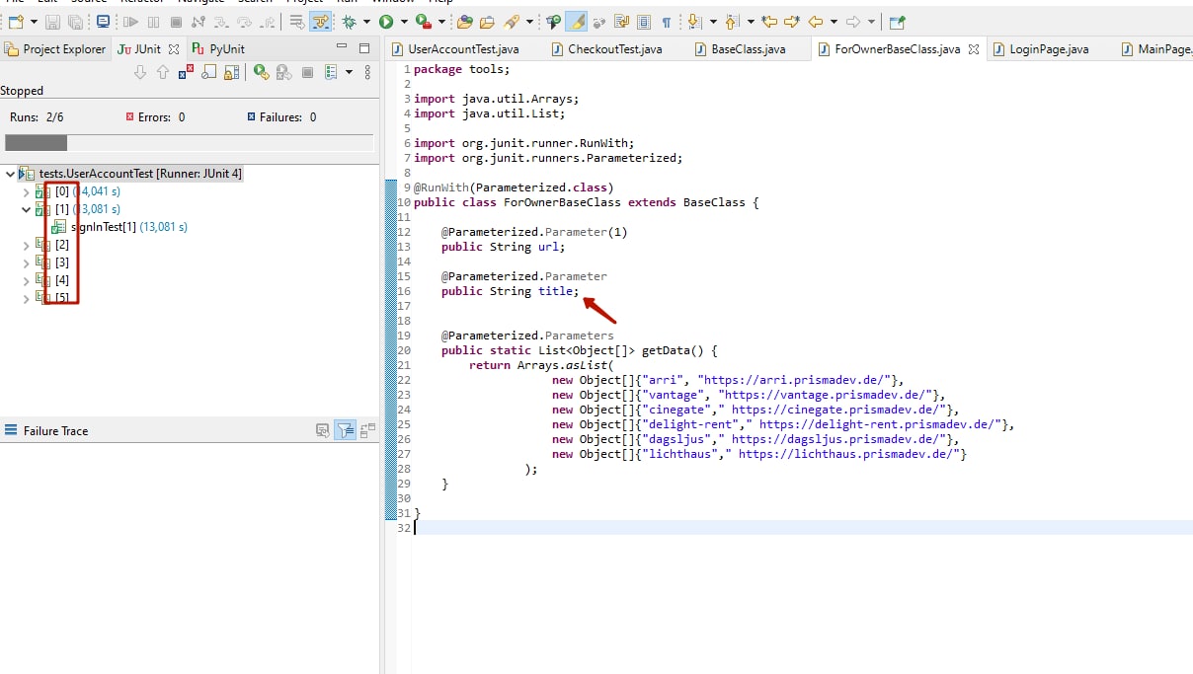This screenshot has width=1193, height=674.
Task: Close the JUnit view tab
Action: (x=174, y=48)
